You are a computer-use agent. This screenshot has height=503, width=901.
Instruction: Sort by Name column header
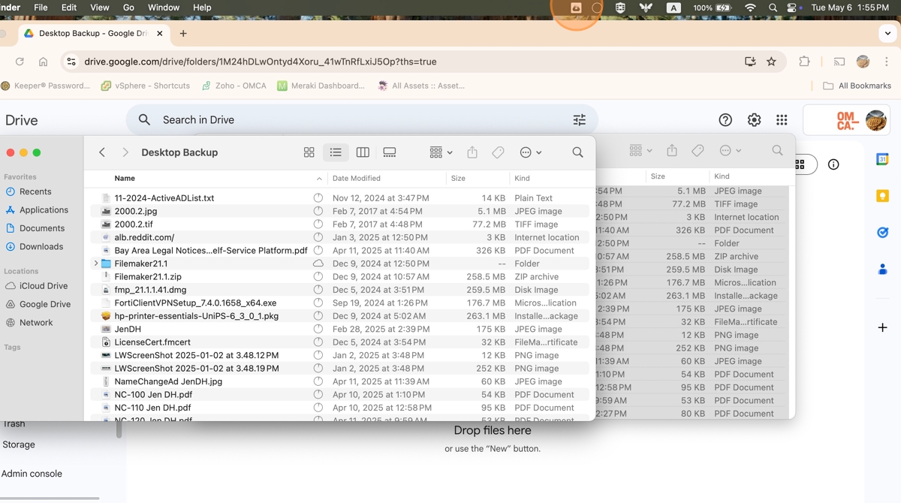pos(125,178)
